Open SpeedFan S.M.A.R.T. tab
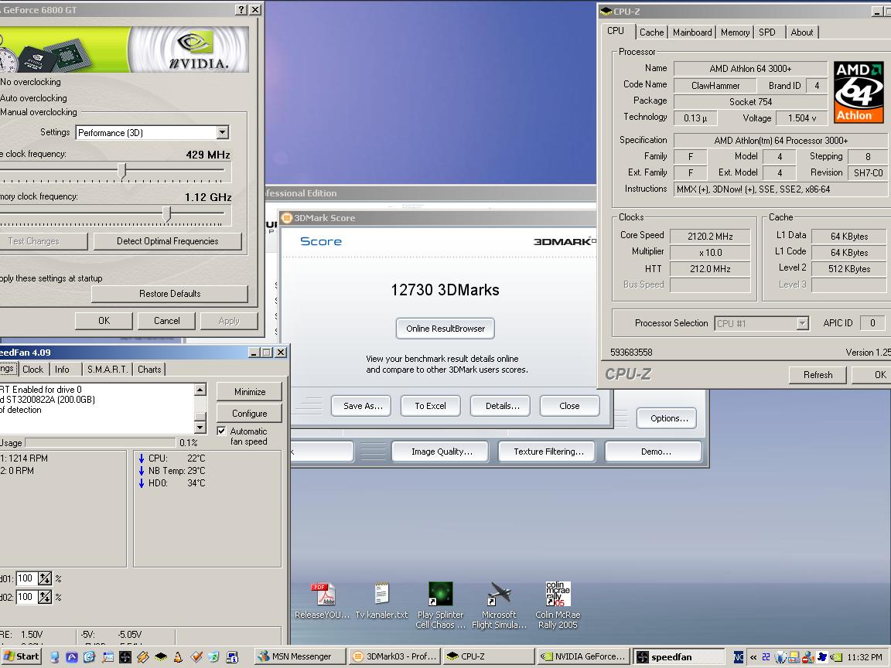 (108, 370)
